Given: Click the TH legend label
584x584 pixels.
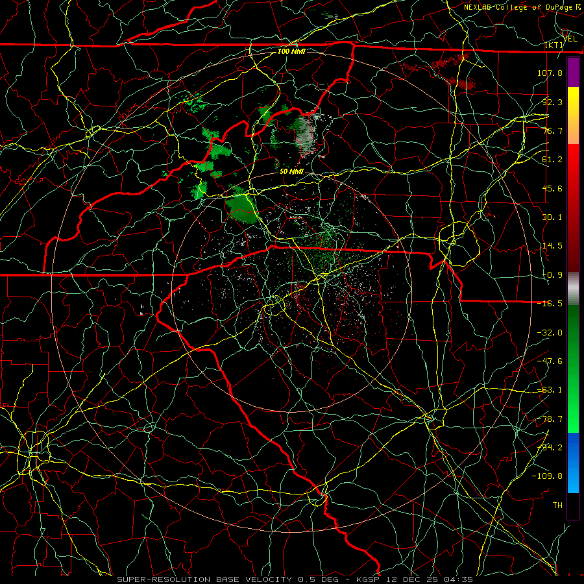Looking at the screenshot, I should 557,505.
